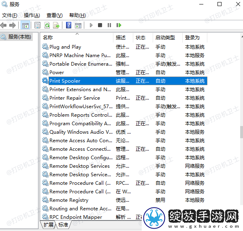Sort by the 名称 column header
The image size is (243, 231).
(77, 38)
